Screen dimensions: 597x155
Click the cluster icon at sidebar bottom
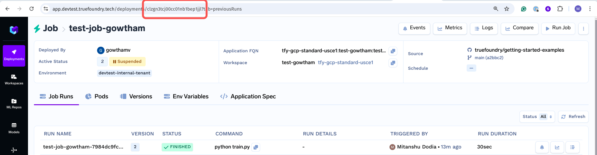pos(14,150)
